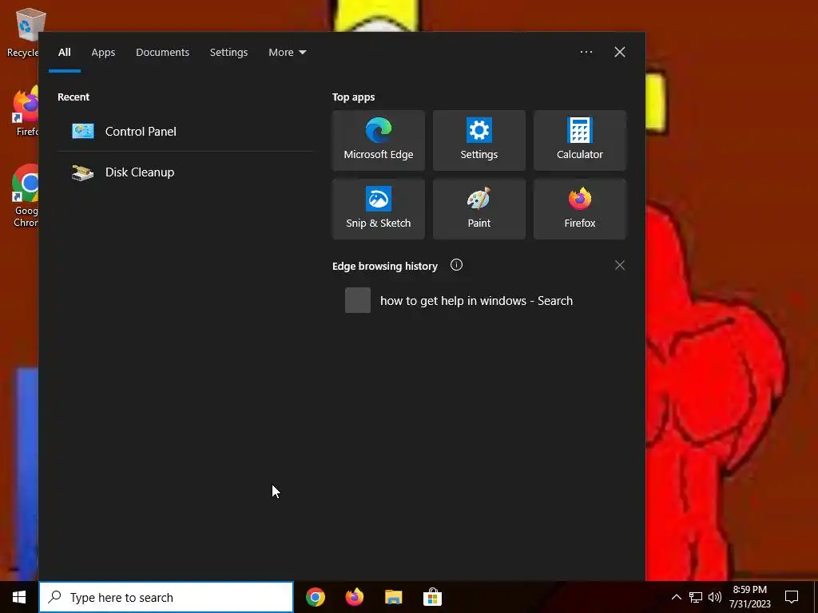818x613 pixels.
Task: Open Microsoft Edge from Top apps
Action: click(x=378, y=140)
